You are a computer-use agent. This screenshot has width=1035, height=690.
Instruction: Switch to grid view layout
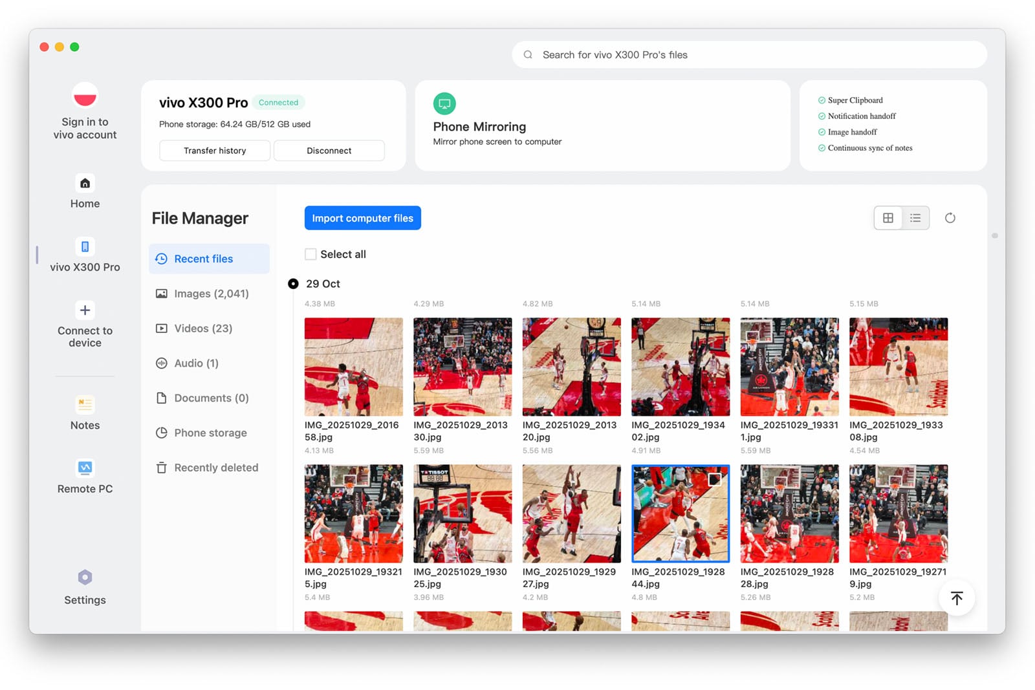click(888, 218)
